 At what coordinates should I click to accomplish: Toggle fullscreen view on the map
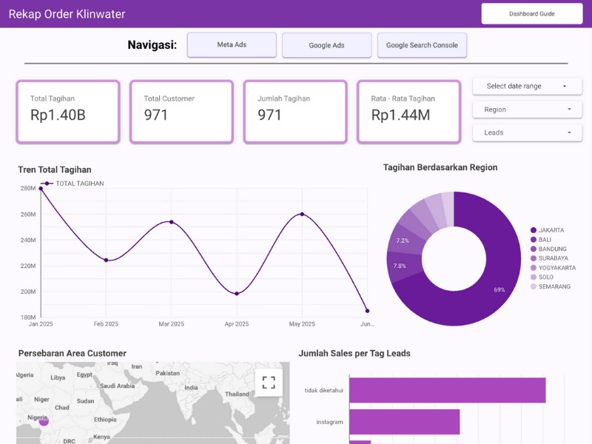269,382
